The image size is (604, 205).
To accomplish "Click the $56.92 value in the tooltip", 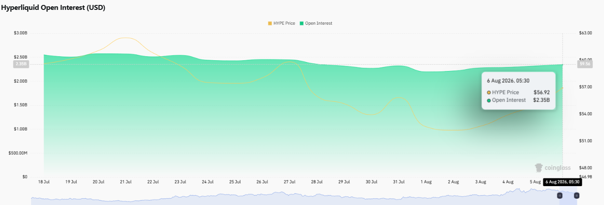I will pyautogui.click(x=541, y=92).
